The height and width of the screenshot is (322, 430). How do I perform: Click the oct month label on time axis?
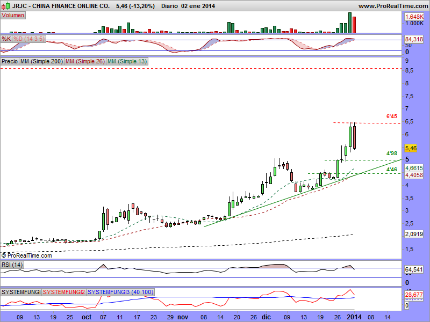87,317
